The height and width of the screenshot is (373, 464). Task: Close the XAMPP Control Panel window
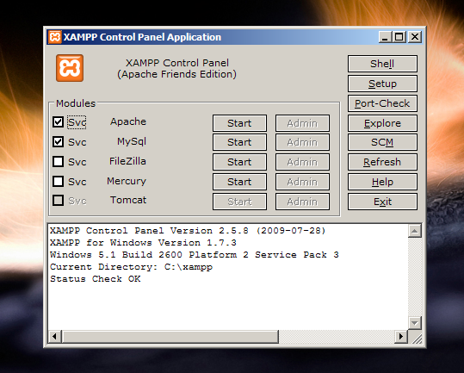(415, 37)
